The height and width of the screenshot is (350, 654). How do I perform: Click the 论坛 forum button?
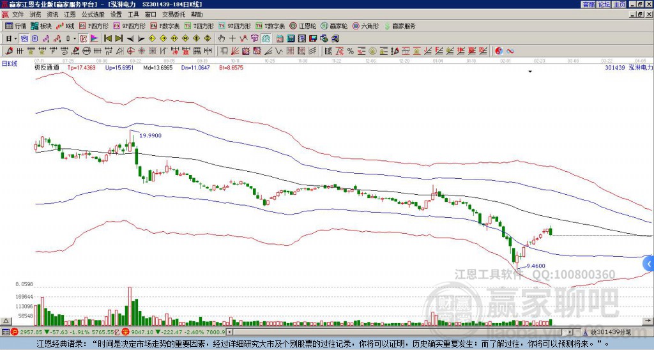tap(604, 4)
